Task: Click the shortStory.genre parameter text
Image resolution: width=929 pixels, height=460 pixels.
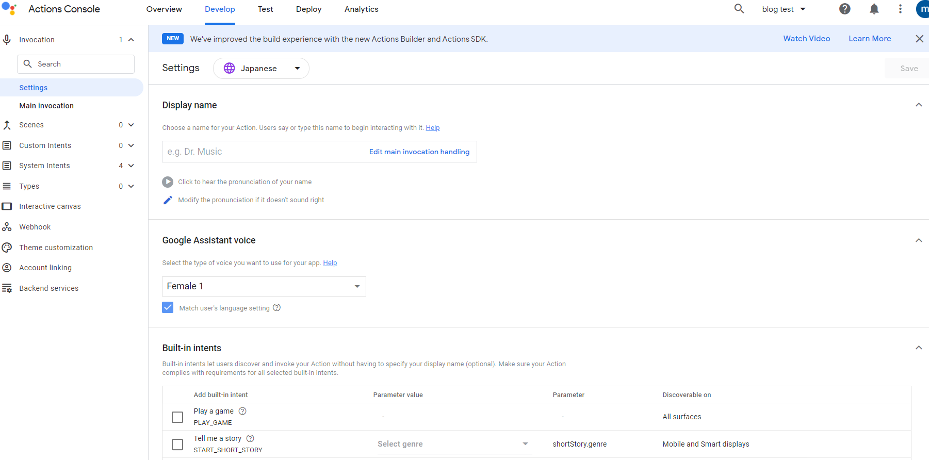Action: click(579, 444)
